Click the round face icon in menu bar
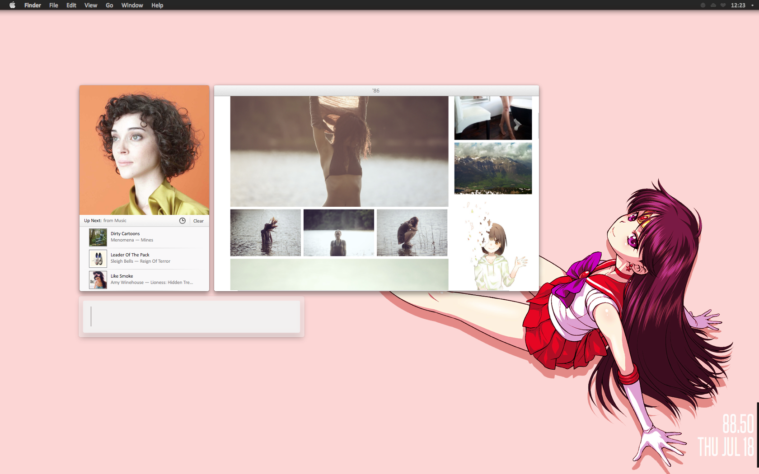The image size is (759, 474). click(703, 5)
